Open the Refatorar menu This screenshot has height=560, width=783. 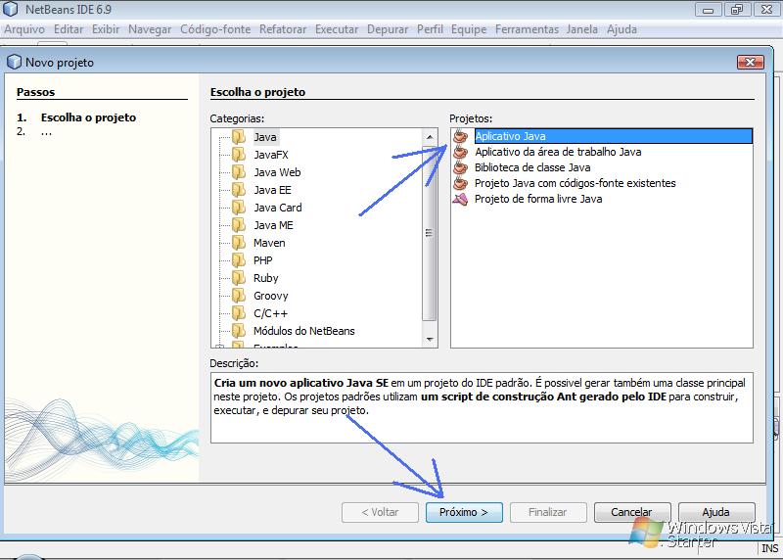click(283, 29)
